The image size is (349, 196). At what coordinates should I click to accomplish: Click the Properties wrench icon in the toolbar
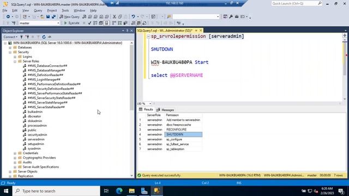[231, 17]
